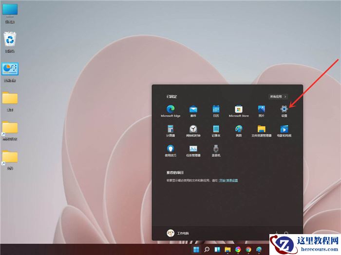This screenshot has height=255, width=341.
Task: Show all apps via 所有应用 button
Action: (278, 97)
